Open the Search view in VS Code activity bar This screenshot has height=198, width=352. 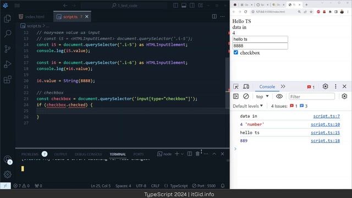[7, 34]
